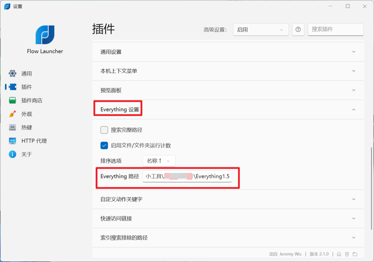Click the trash icon to uninstall plugin
Image resolution: width=374 pixels, height=262 pixels.
[x=347, y=254]
